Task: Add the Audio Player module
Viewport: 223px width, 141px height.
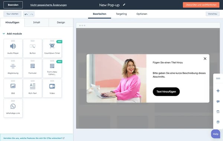Action: (x=13, y=48)
